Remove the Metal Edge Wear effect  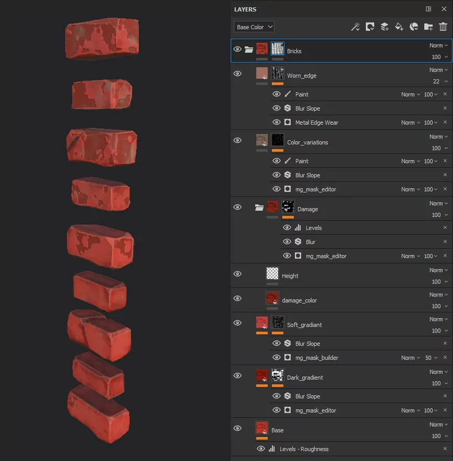click(x=445, y=123)
